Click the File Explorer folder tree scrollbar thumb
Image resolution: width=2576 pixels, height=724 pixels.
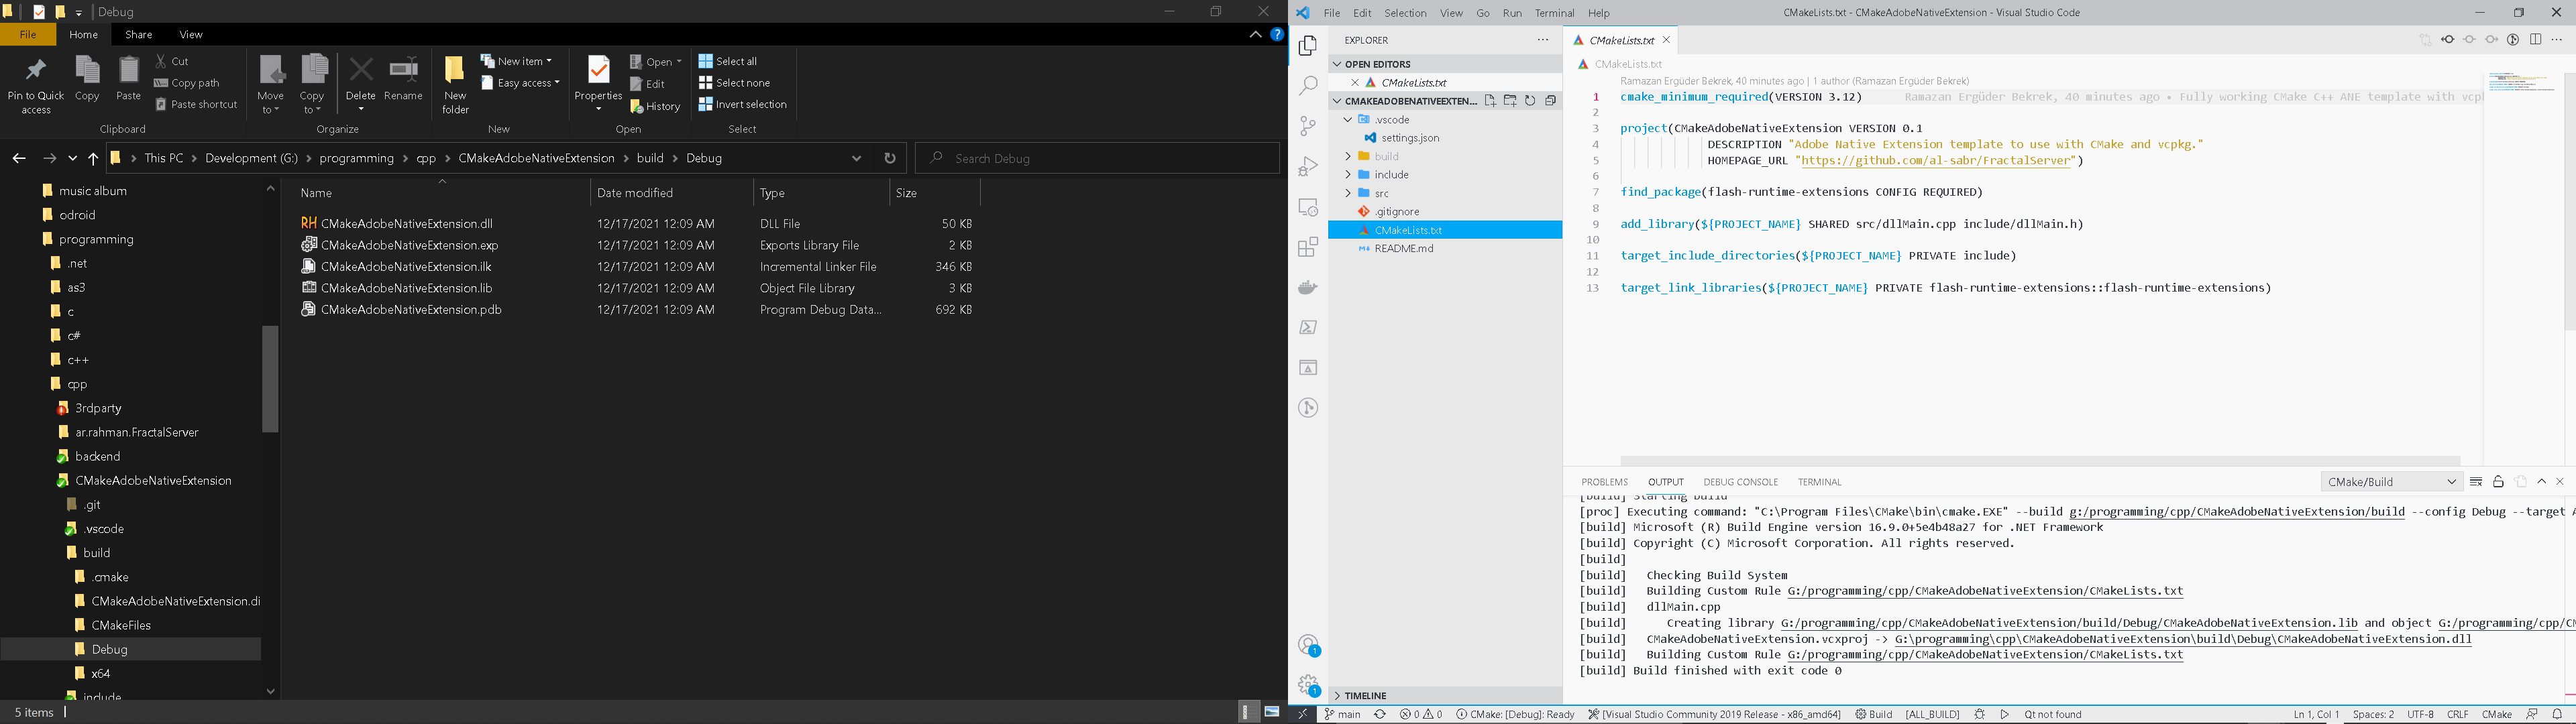point(270,379)
